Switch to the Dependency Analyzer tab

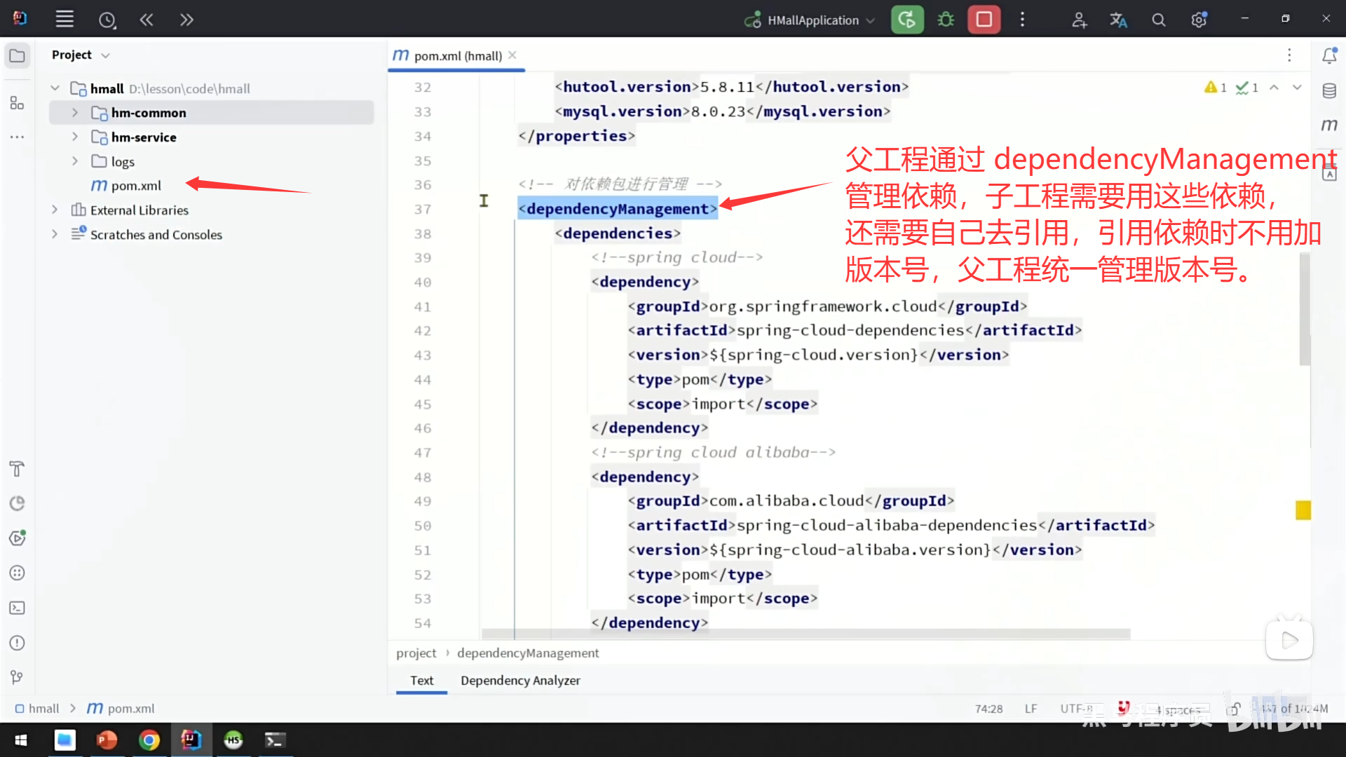click(x=520, y=681)
